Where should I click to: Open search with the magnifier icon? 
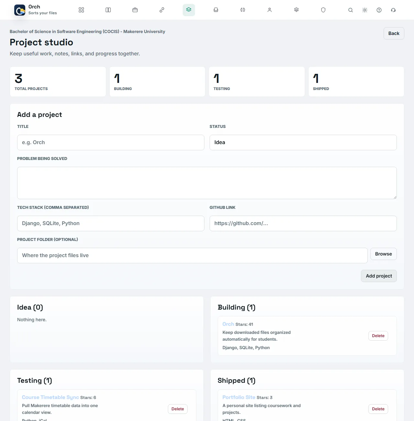(350, 10)
